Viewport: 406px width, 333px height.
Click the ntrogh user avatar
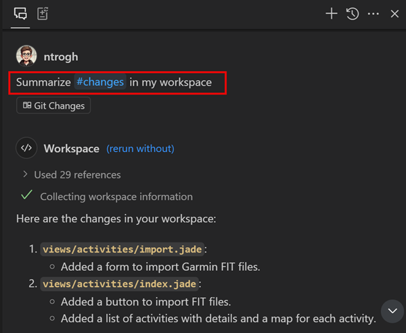click(x=26, y=57)
